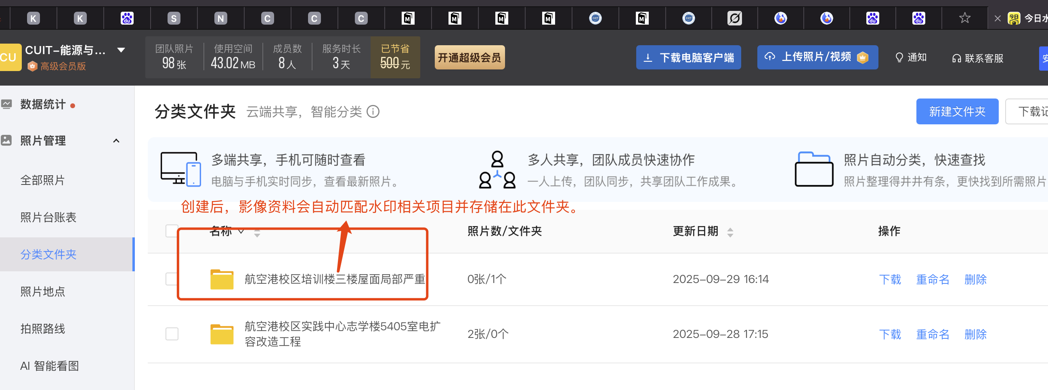Click the 照片管理 picture icon in sidebar
The width and height of the screenshot is (1048, 390).
pos(6,141)
